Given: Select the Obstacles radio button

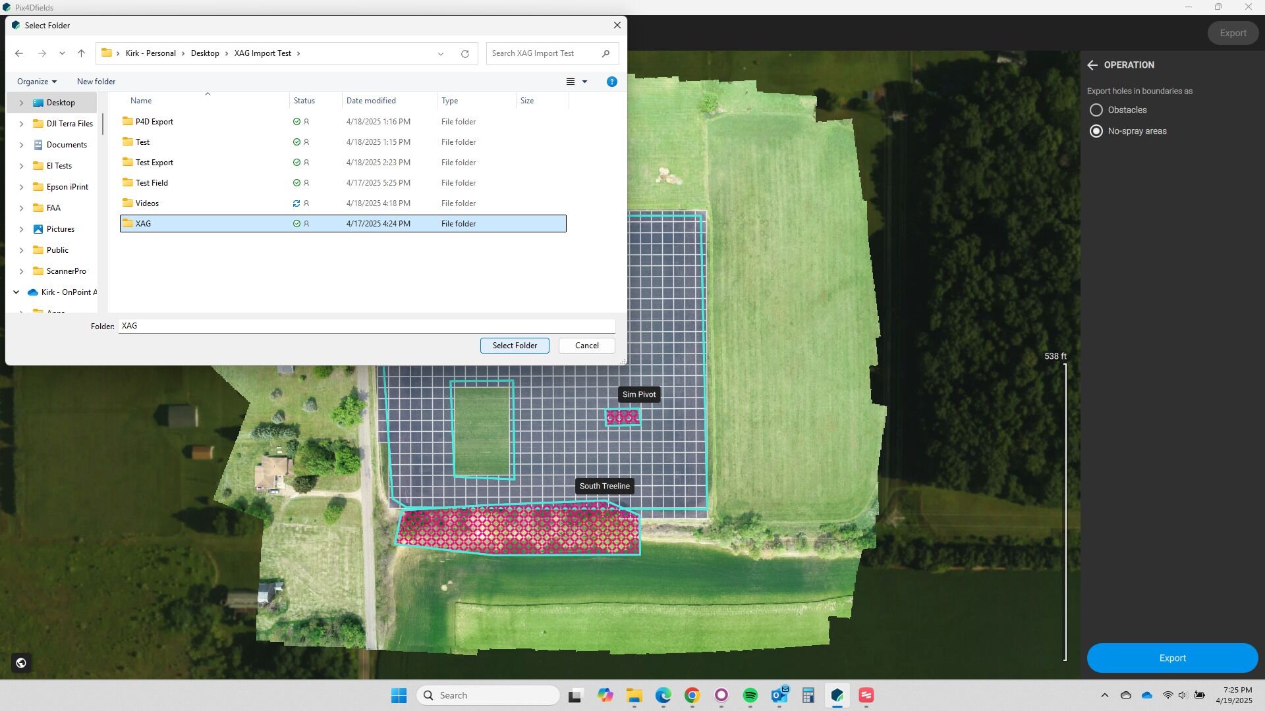Looking at the screenshot, I should [x=1096, y=110].
